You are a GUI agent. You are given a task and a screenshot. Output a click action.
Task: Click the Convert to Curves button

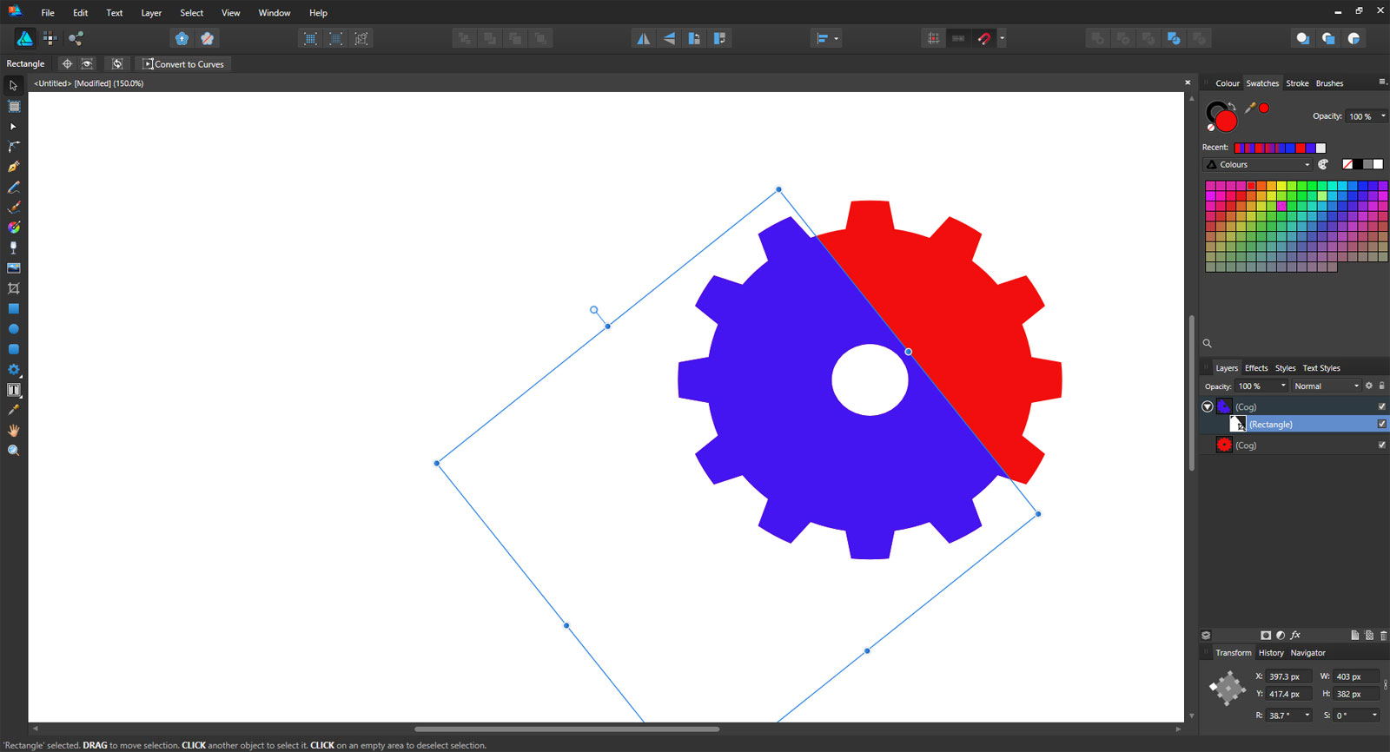point(183,63)
